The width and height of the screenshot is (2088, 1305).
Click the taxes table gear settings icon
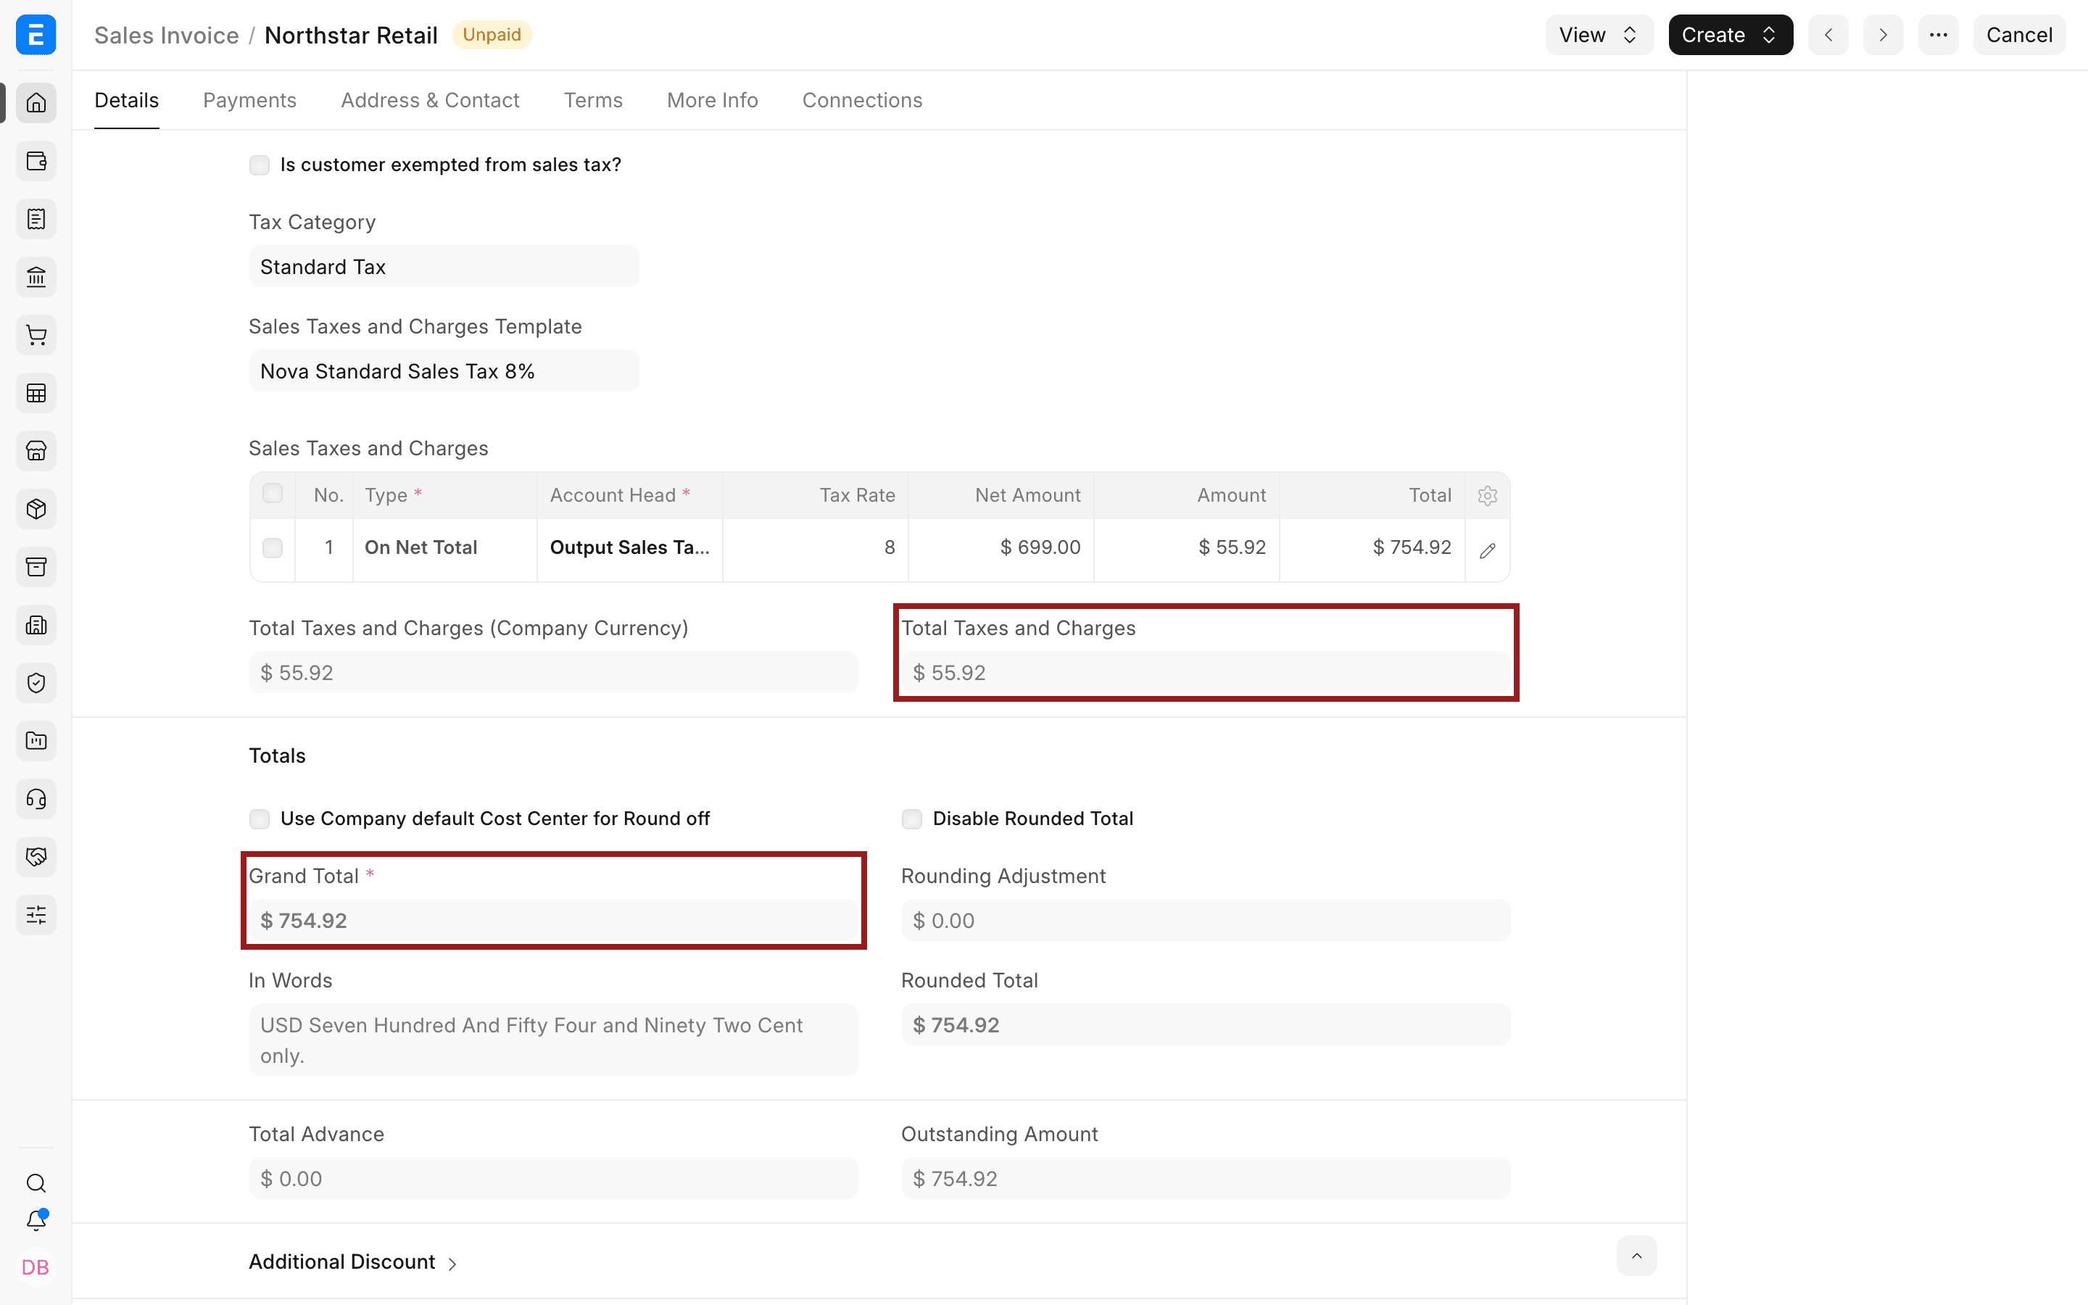tap(1487, 495)
